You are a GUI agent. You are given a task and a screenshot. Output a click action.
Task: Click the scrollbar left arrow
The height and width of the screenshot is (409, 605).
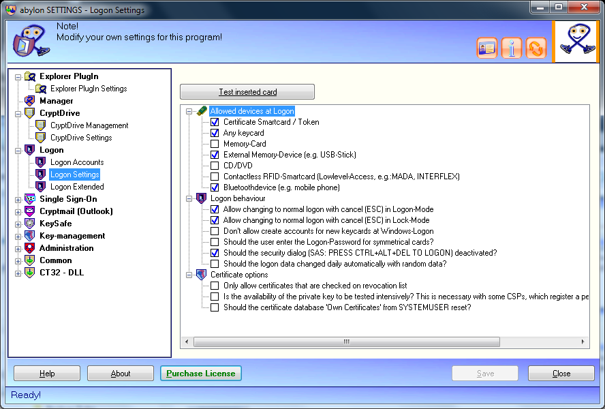187,342
